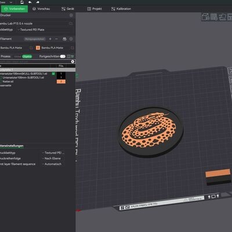Open the Projekt tab

(95, 9)
